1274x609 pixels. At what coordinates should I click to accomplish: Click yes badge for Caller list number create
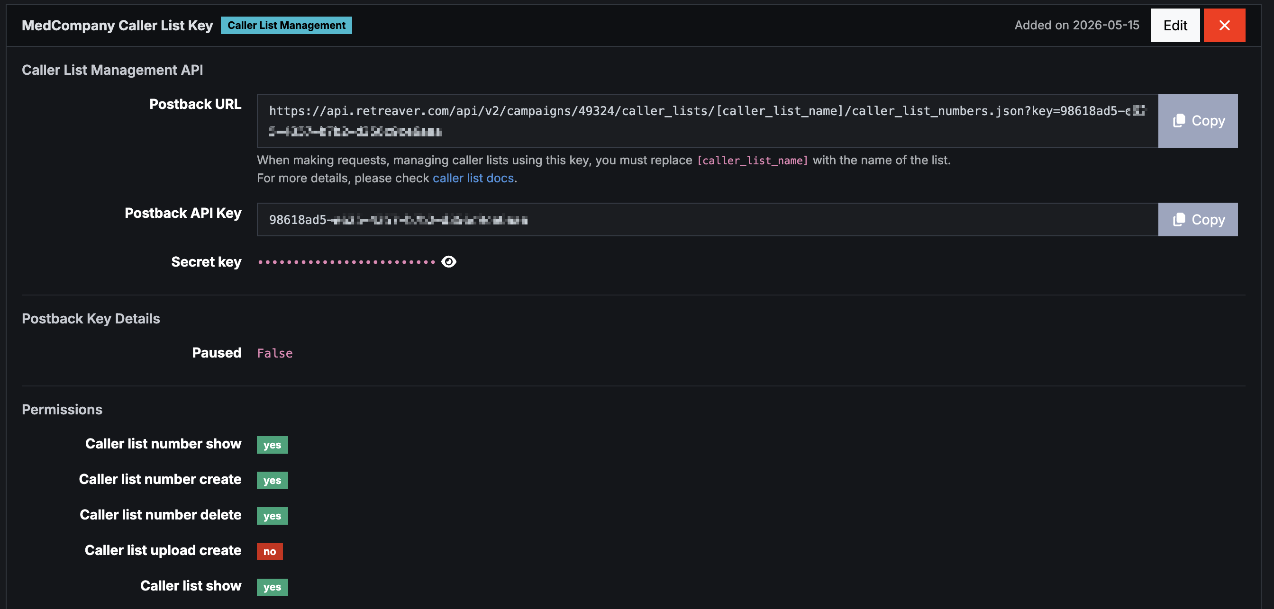click(272, 480)
